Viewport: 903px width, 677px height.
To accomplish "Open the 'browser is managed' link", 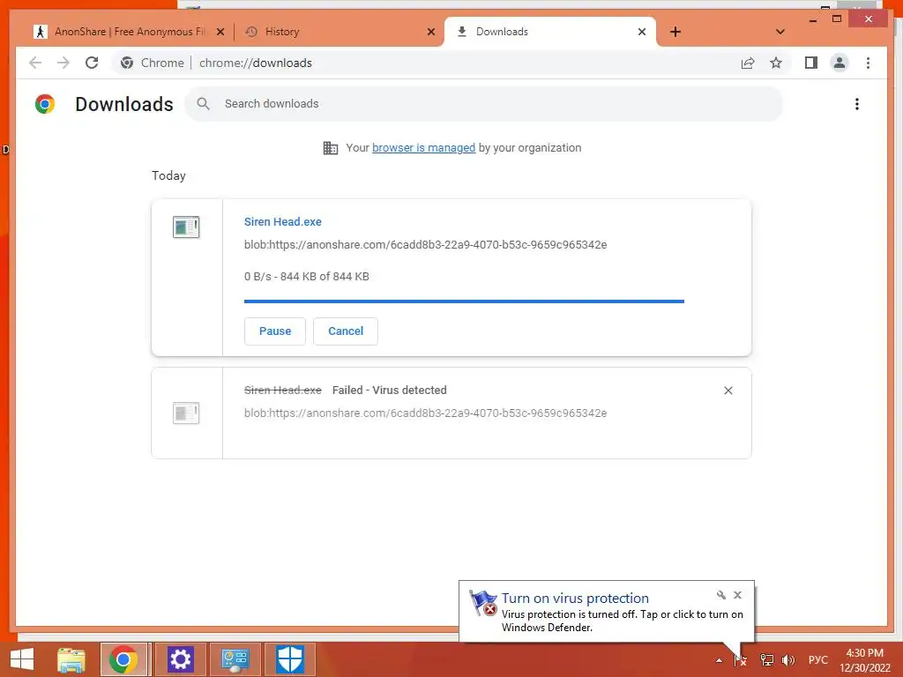I will pyautogui.click(x=423, y=148).
